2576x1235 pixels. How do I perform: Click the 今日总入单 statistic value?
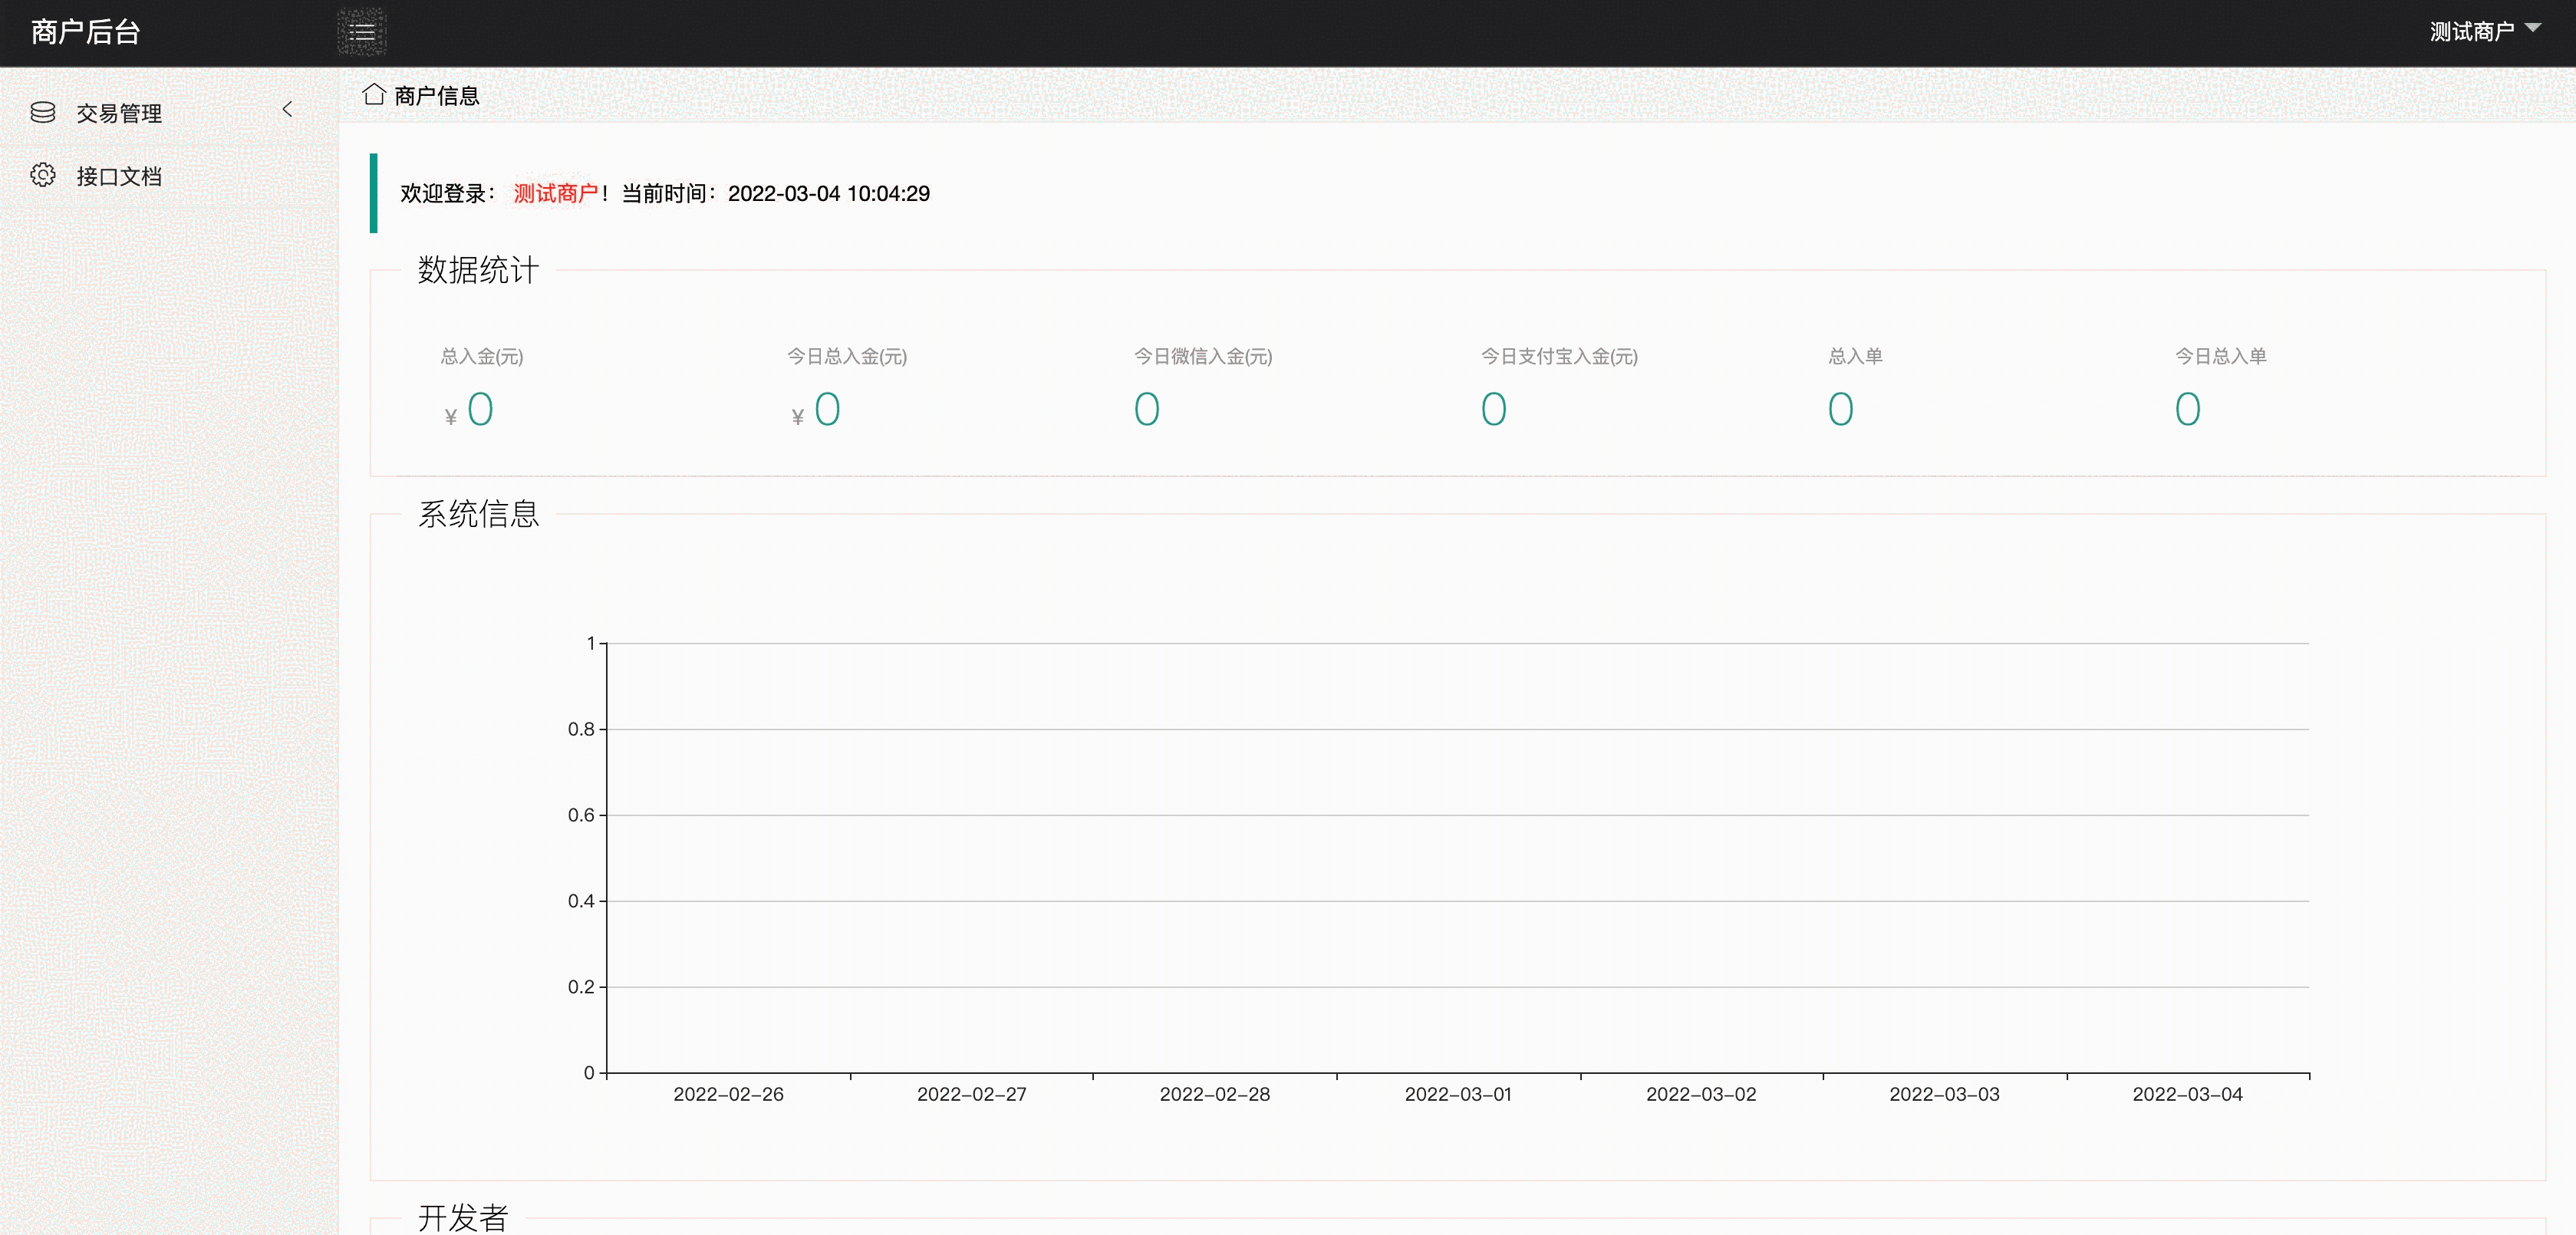click(x=2187, y=409)
